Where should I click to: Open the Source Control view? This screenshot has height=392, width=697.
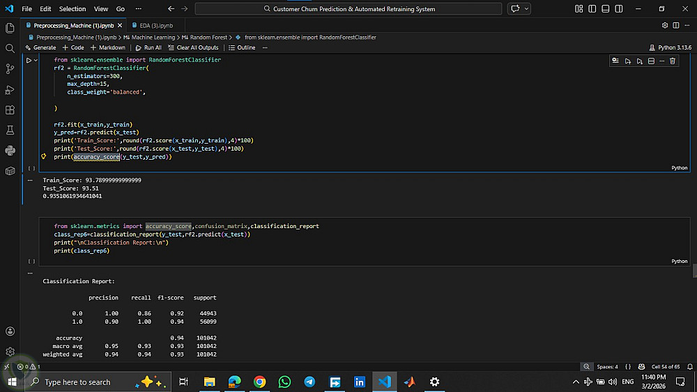tap(10, 68)
